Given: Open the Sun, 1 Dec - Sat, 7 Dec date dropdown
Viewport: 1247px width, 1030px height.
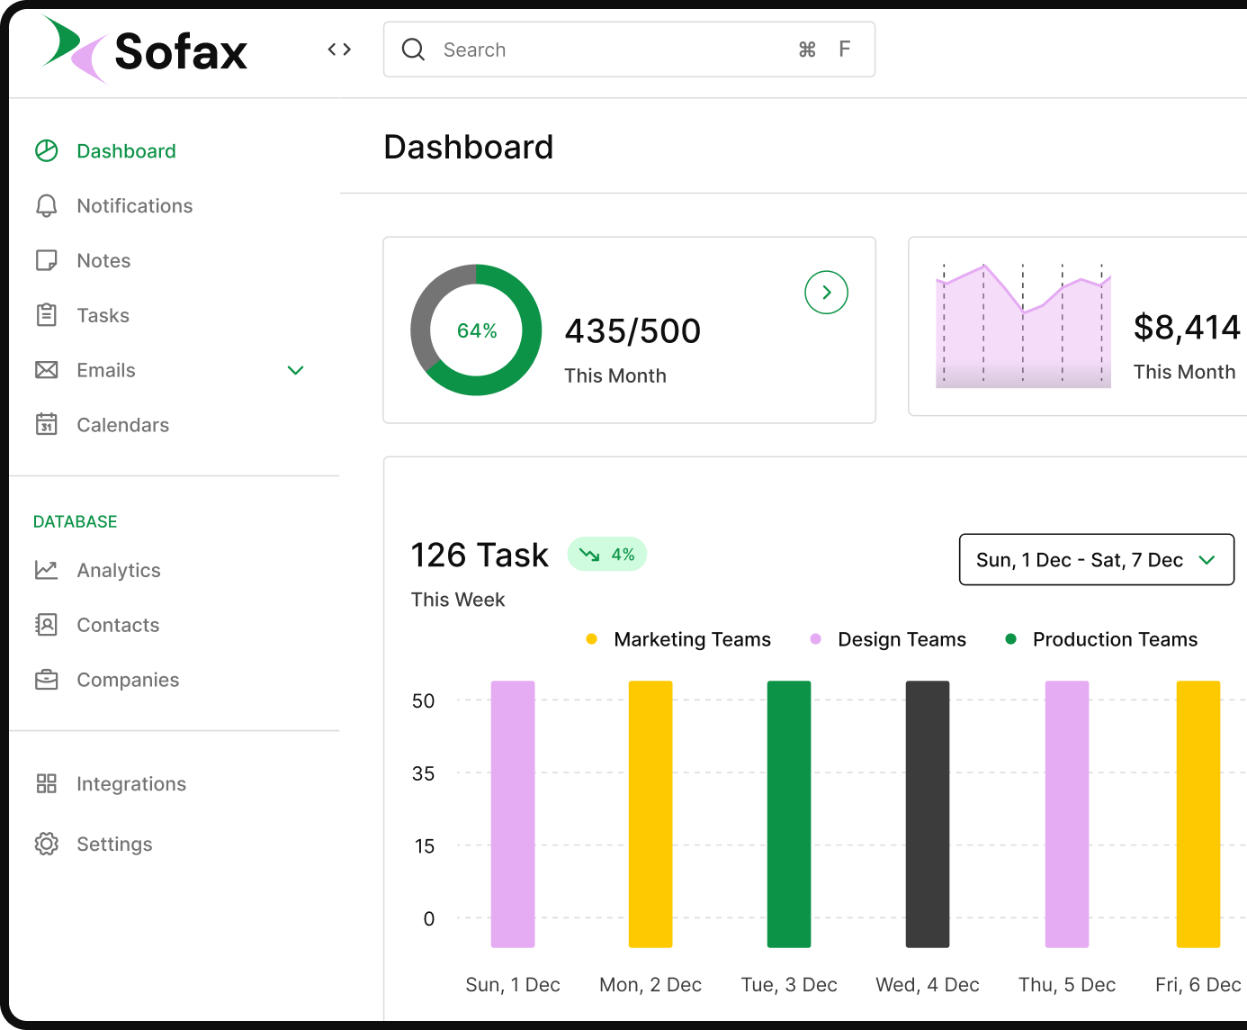Looking at the screenshot, I should pyautogui.click(x=1096, y=560).
